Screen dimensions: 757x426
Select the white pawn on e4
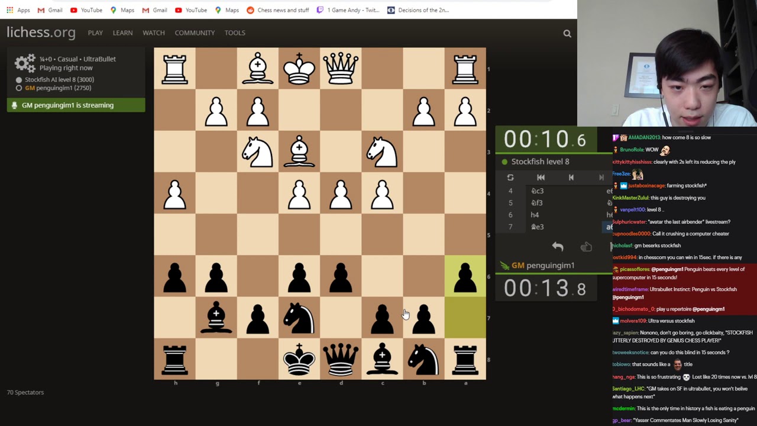[299, 193]
